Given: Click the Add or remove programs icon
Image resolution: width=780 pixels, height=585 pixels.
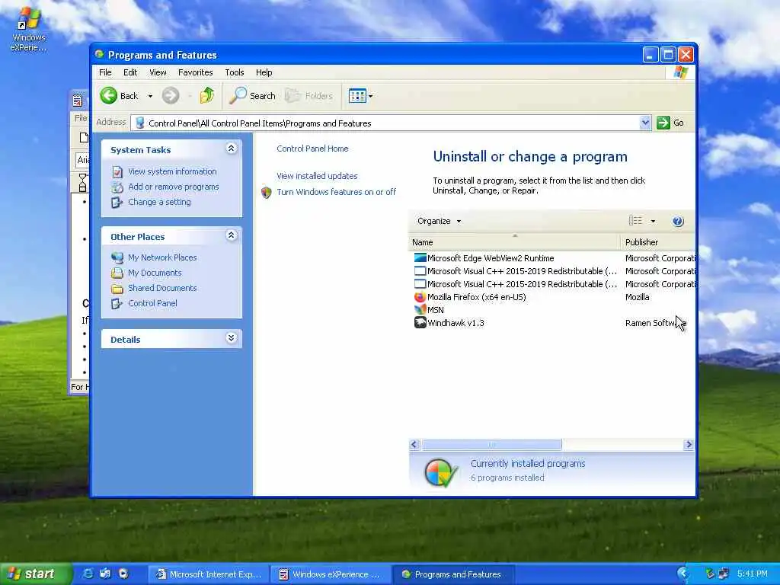Looking at the screenshot, I should pyautogui.click(x=117, y=187).
